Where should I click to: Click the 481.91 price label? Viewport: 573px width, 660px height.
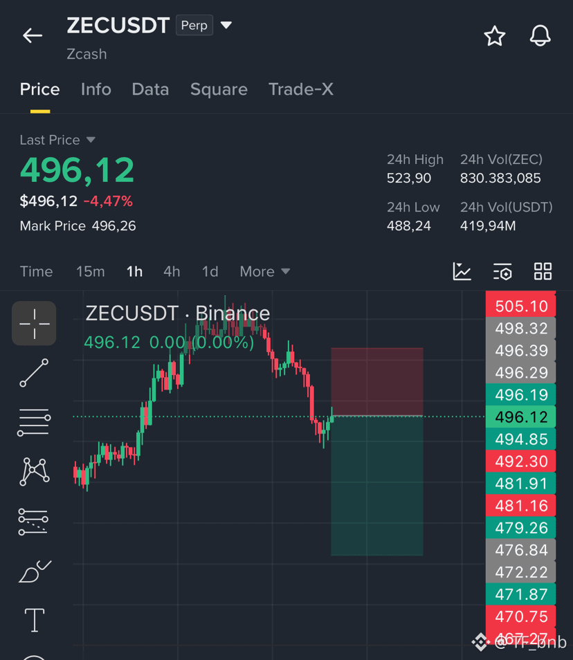[x=521, y=484]
